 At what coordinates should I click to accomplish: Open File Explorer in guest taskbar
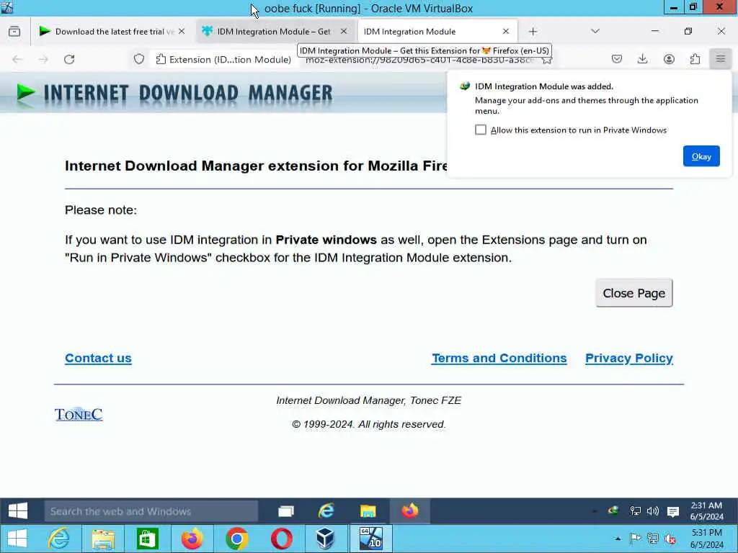[368, 511]
